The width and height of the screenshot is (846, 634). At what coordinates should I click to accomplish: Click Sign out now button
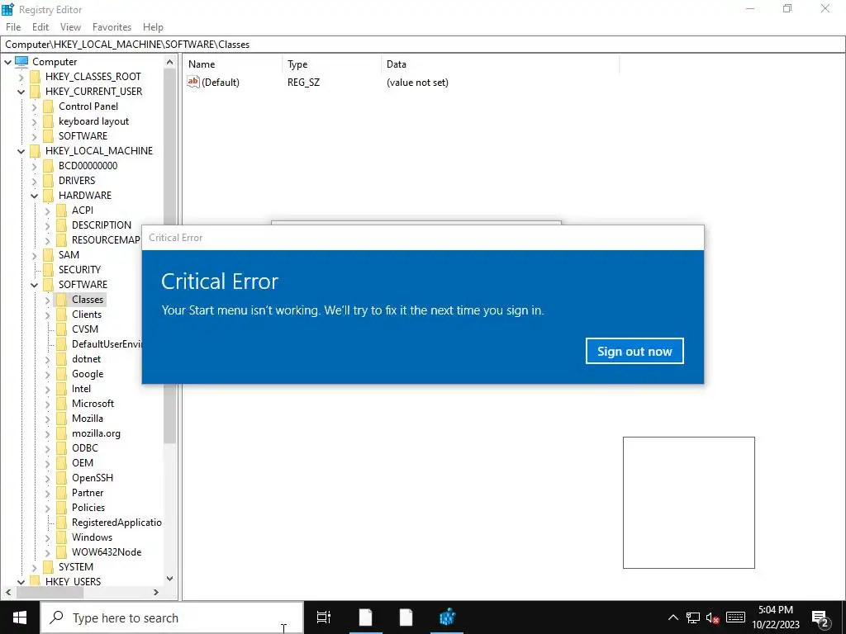(634, 351)
